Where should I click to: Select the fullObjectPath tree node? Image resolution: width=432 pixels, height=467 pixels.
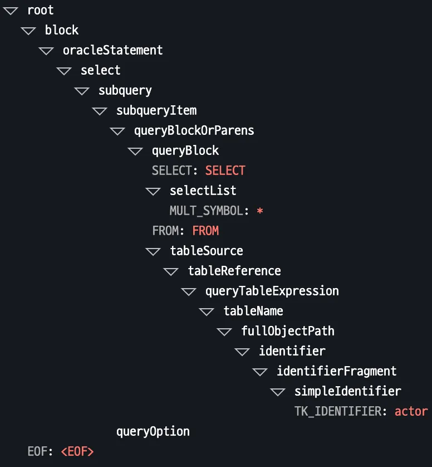(x=288, y=330)
